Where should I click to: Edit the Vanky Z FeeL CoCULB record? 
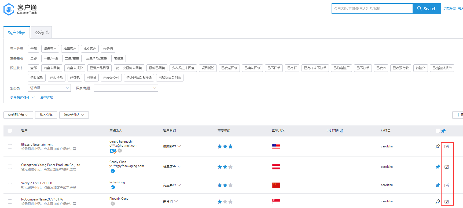click(447, 185)
